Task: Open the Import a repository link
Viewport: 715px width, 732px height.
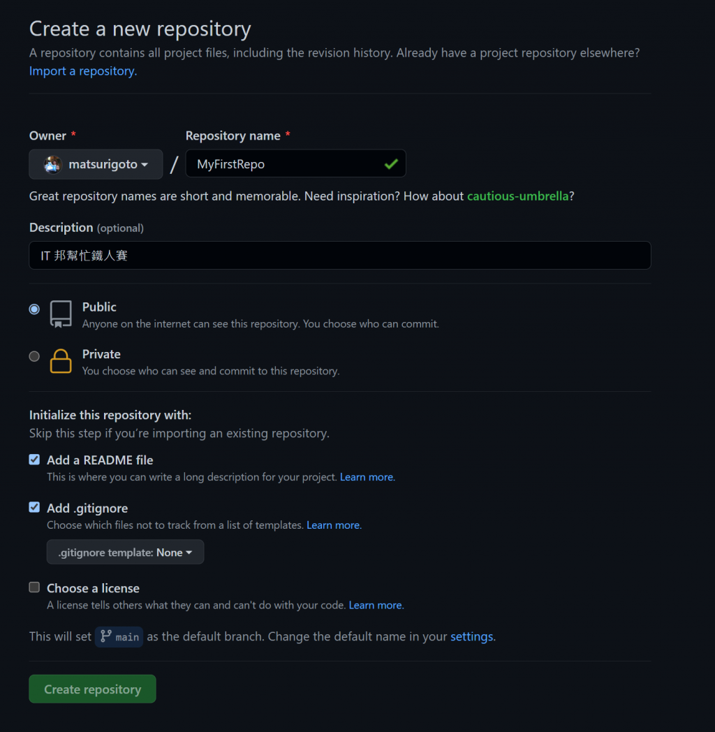Action: (82, 71)
